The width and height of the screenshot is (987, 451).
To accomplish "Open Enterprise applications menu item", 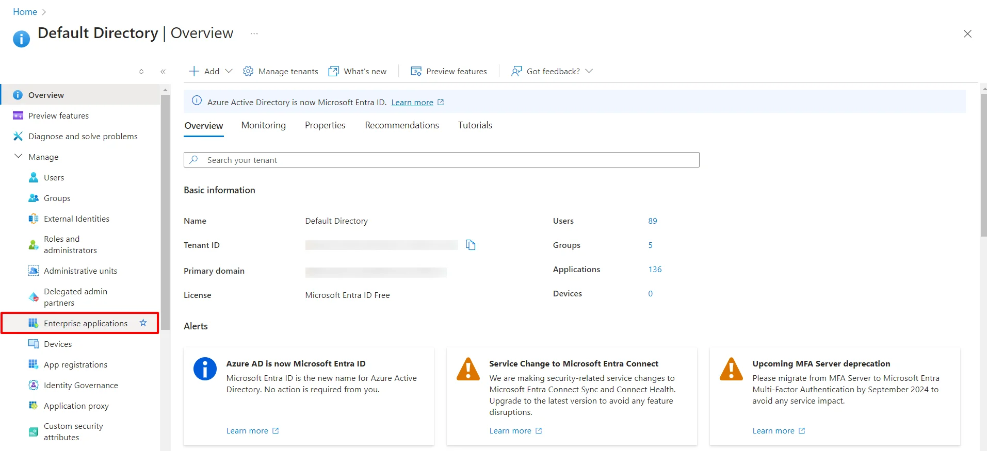I will click(80, 323).
